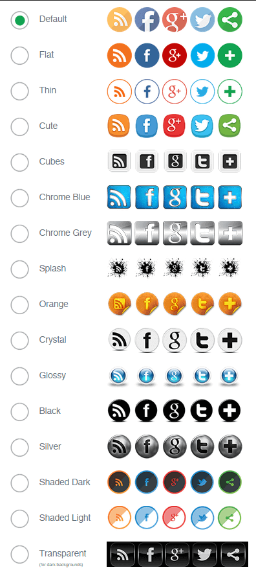The width and height of the screenshot is (256, 572).
Task: Click the Crystal style Google icon
Action: coord(175,340)
